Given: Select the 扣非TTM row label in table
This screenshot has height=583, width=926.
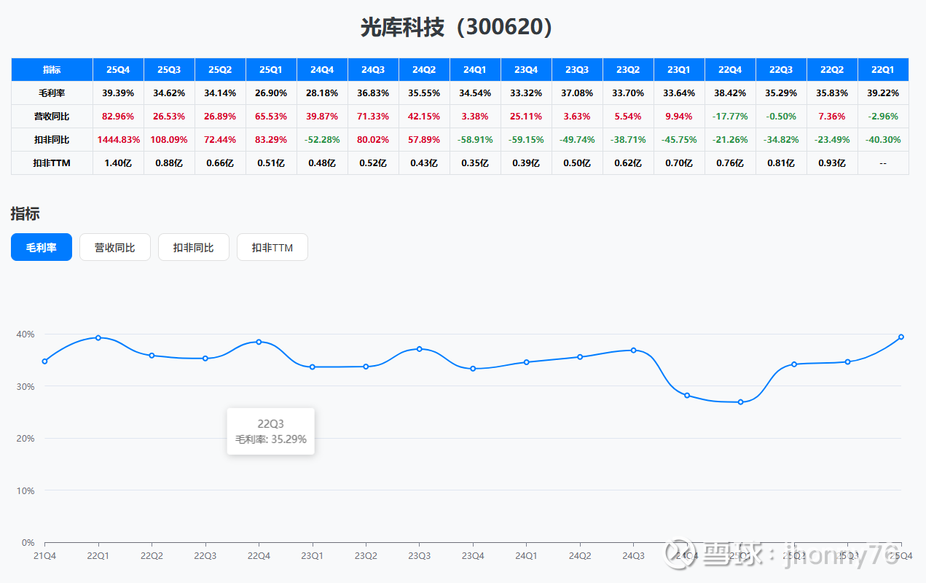Looking at the screenshot, I should (x=52, y=163).
